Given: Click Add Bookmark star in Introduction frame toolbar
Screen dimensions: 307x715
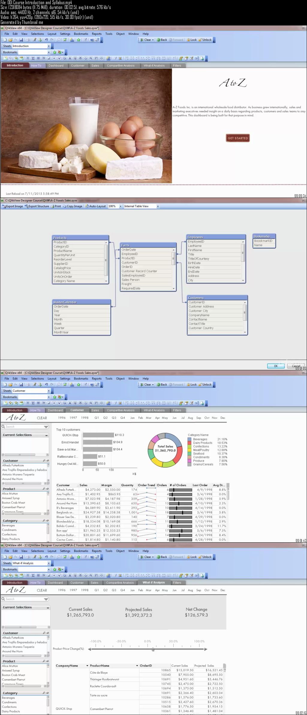Looking at the screenshot, I should [78, 40].
